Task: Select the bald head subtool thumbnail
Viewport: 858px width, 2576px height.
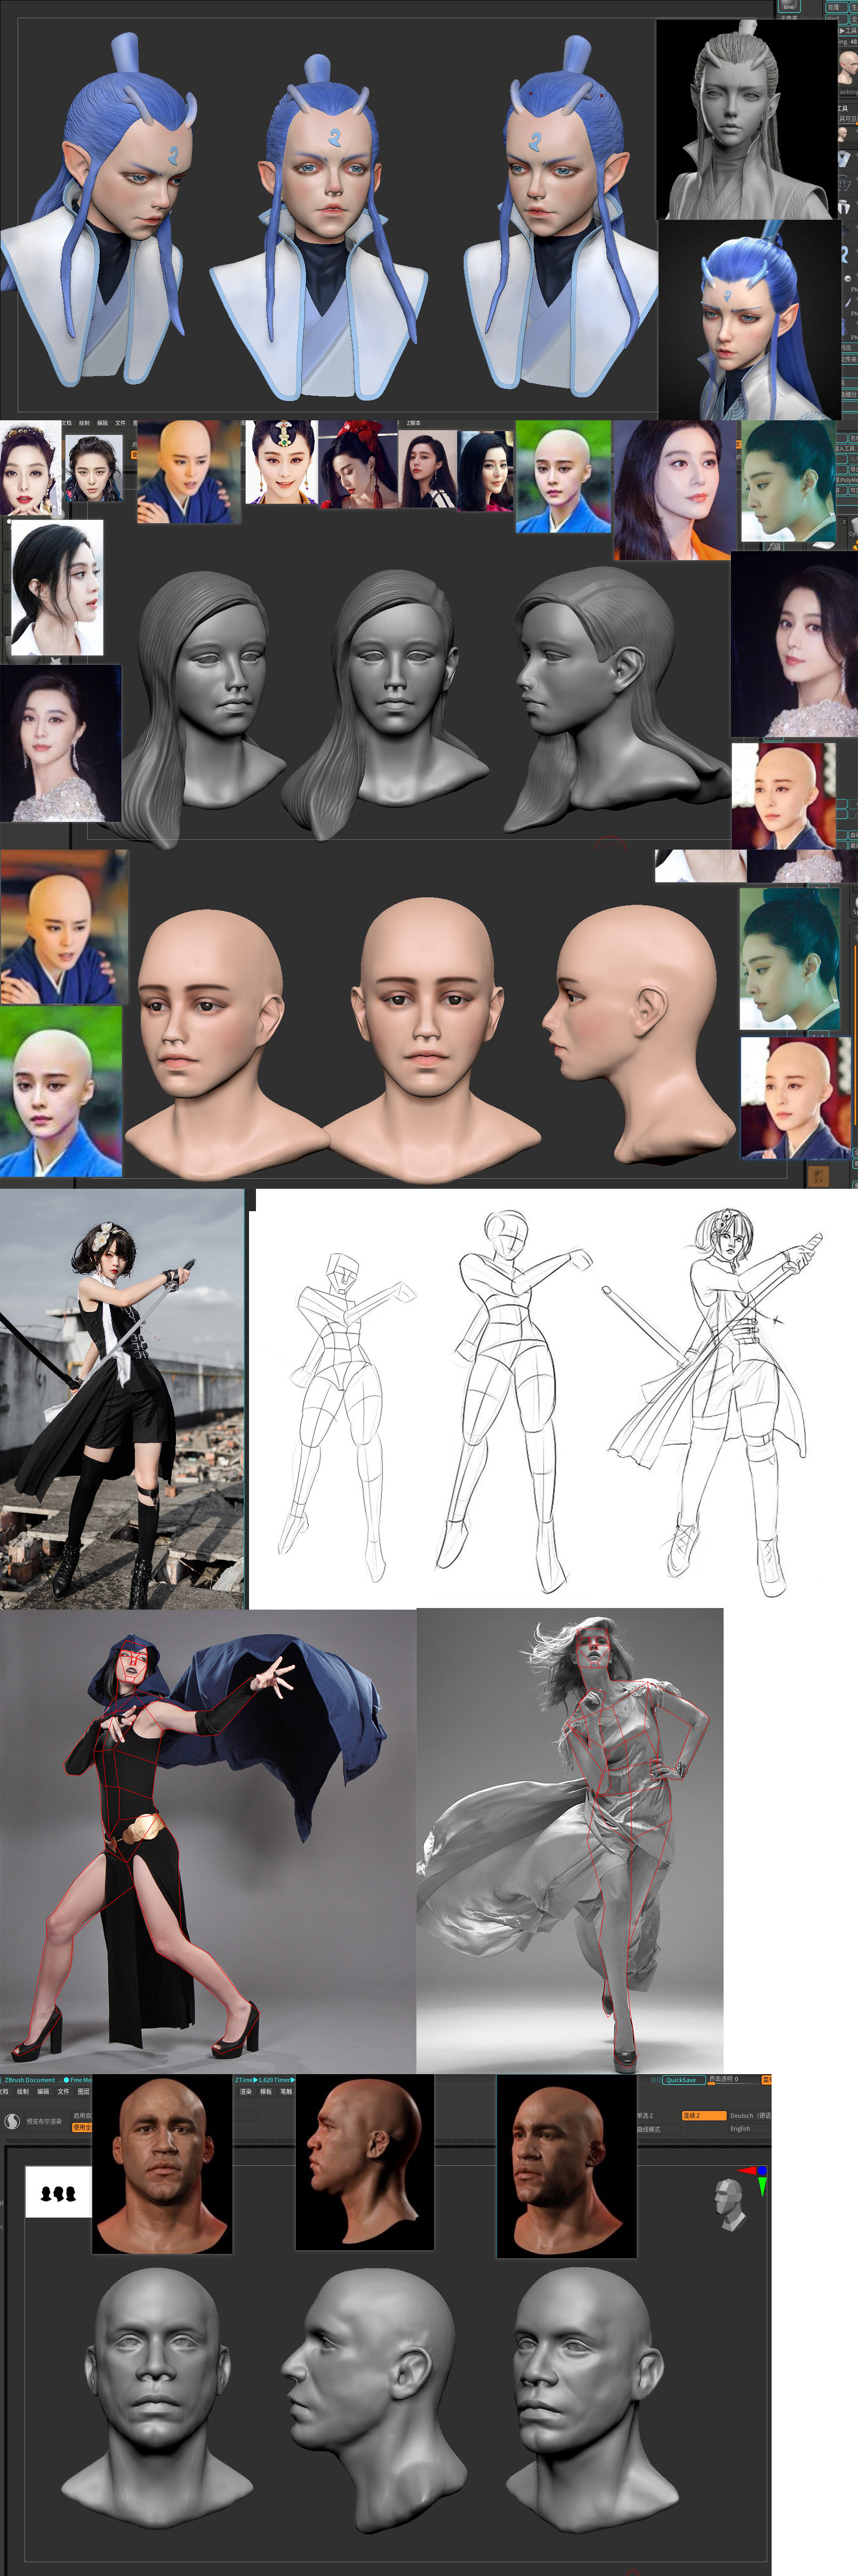Action: 844,134
